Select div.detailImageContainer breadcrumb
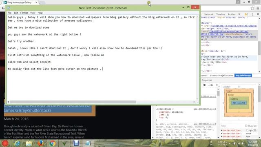 tap(221, 76)
